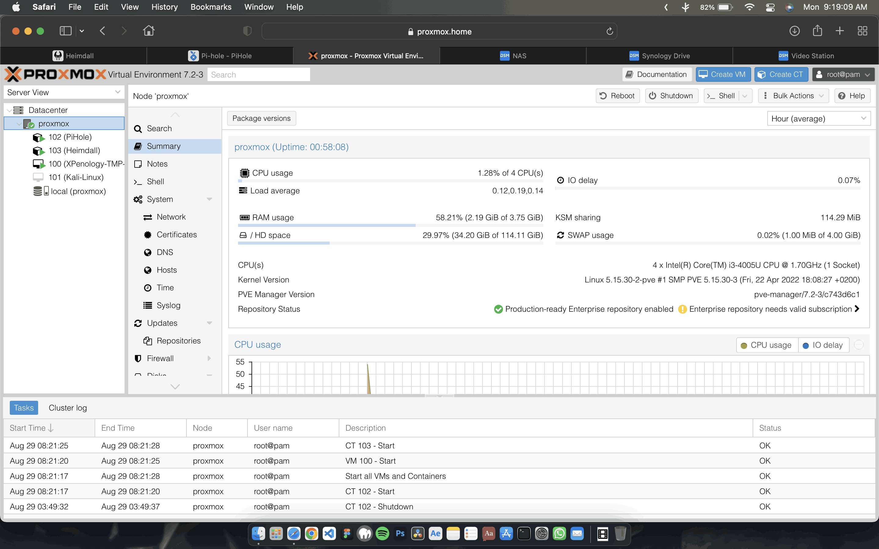The image size is (879, 549).
Task: Switch to the Cluster log tab
Action: coord(67,408)
